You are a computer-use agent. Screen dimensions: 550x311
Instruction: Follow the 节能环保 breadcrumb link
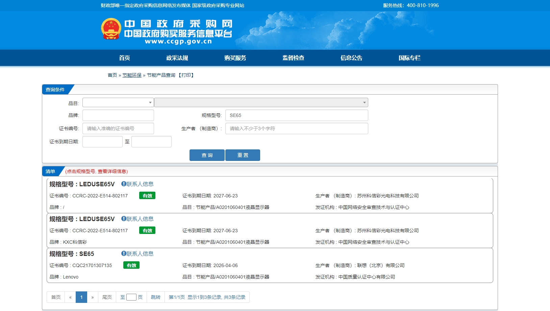[x=132, y=75]
